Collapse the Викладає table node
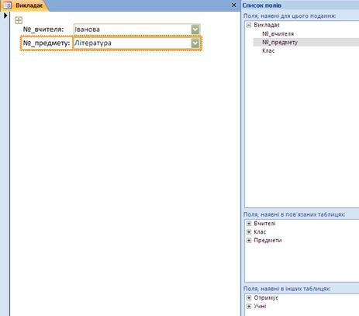The height and width of the screenshot is (316, 359). coord(249,25)
